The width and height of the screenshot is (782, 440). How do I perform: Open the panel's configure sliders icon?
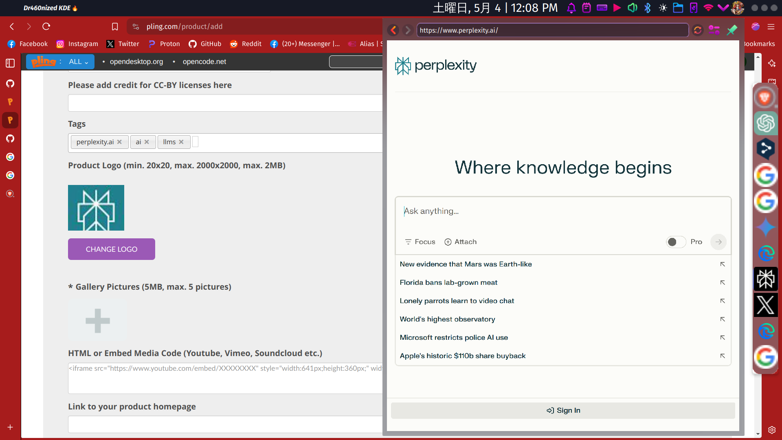coord(714,30)
